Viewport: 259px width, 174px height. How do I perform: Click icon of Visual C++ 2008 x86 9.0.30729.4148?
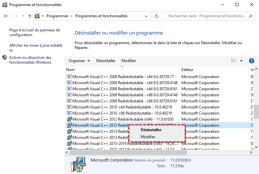click(x=69, y=95)
